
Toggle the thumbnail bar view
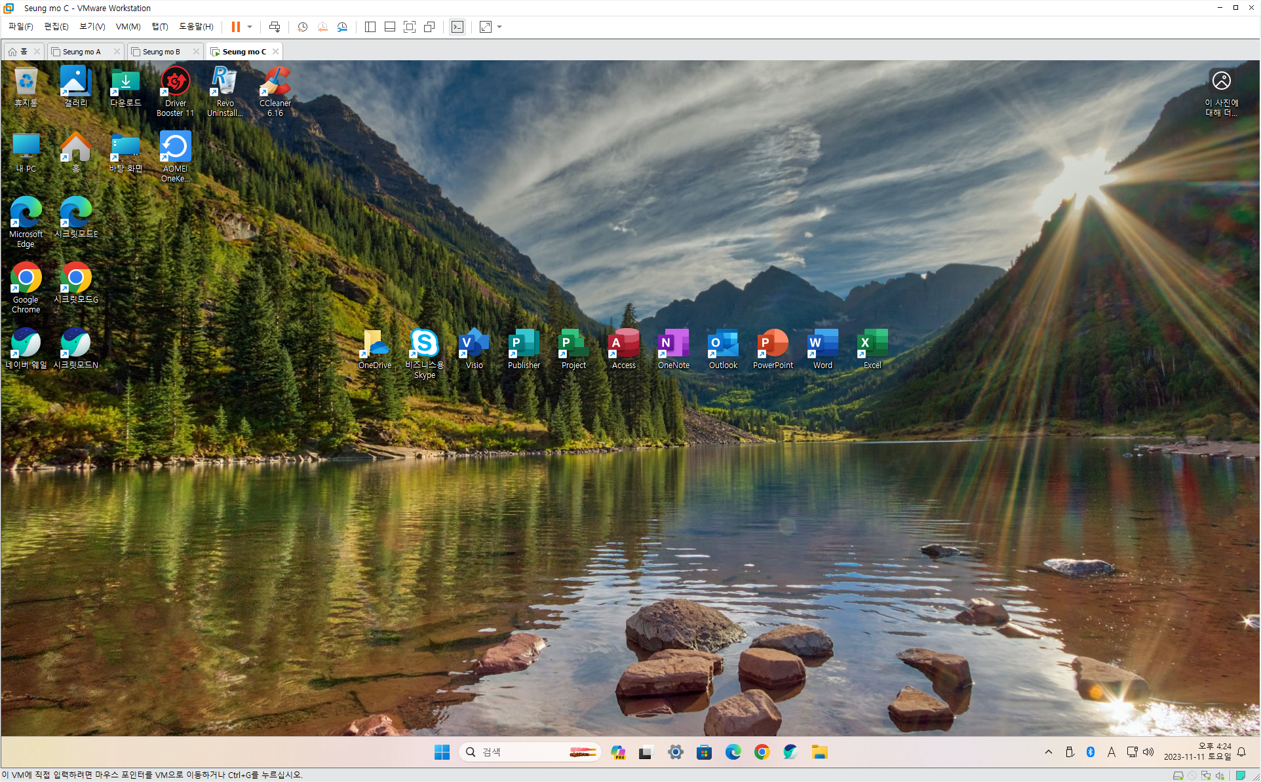click(390, 27)
